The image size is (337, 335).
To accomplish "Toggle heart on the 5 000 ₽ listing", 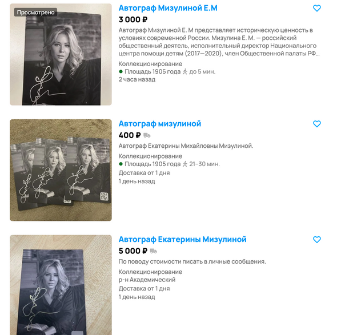I will coord(317,240).
